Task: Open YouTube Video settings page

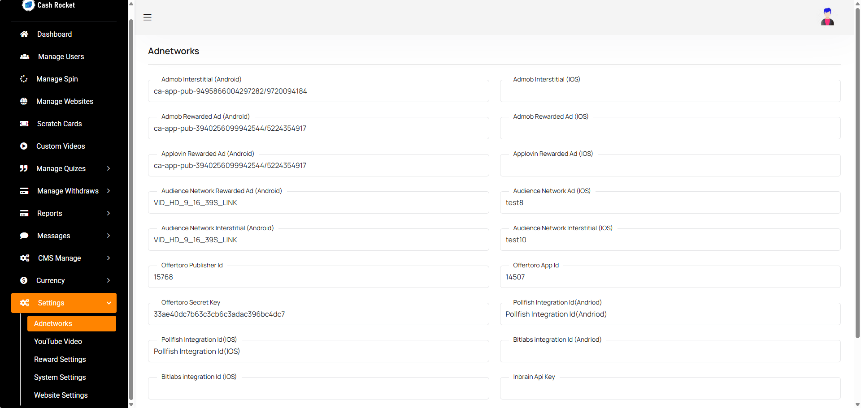Action: (x=58, y=341)
